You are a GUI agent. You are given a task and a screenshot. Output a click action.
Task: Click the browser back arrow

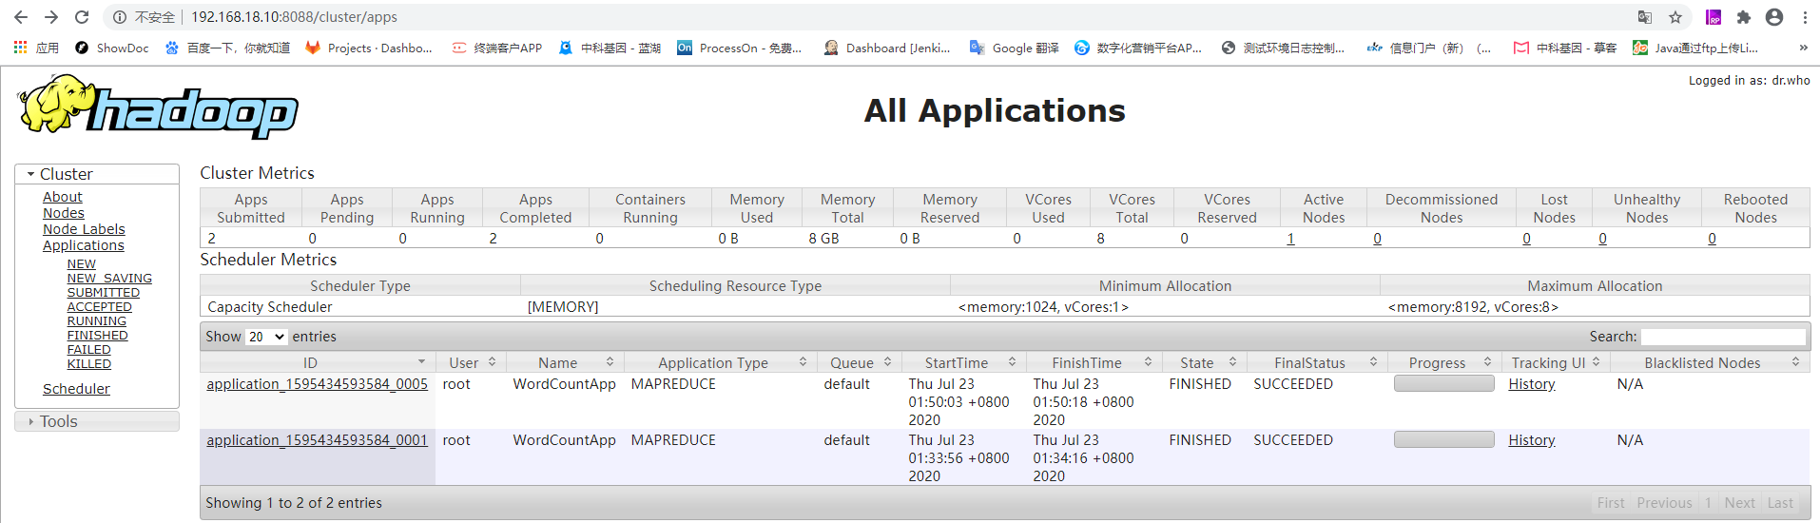pyautogui.click(x=21, y=17)
